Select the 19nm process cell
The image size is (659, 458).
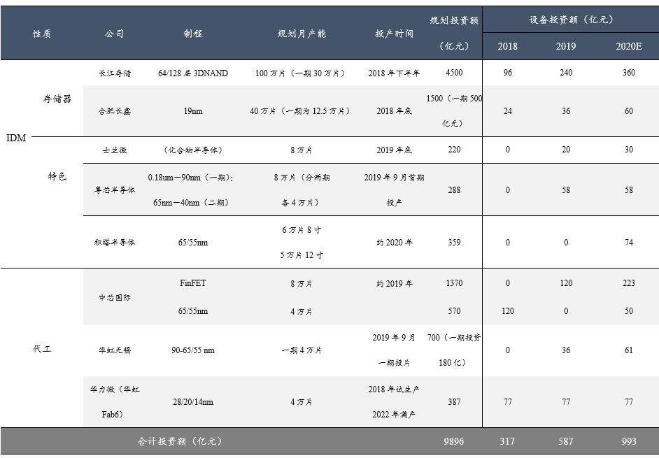193,111
